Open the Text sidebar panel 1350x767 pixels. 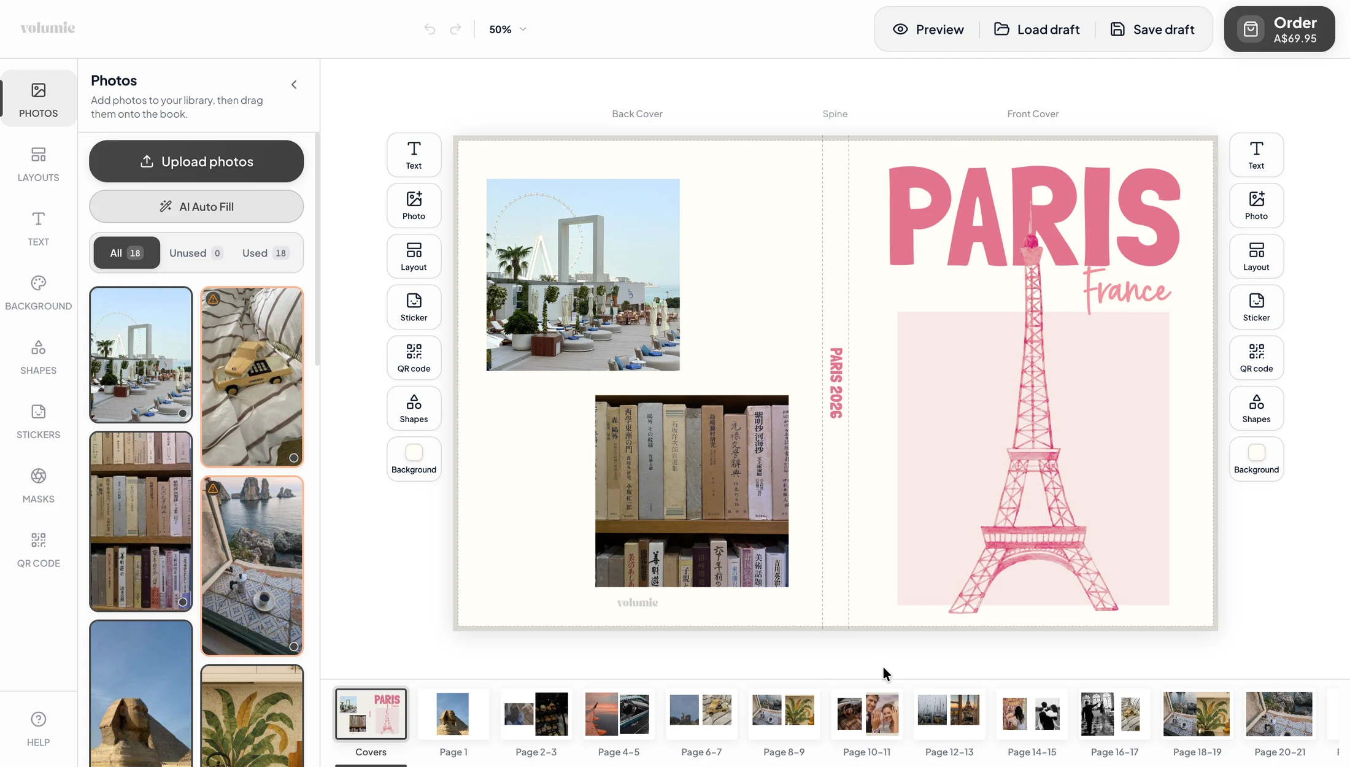tap(38, 228)
